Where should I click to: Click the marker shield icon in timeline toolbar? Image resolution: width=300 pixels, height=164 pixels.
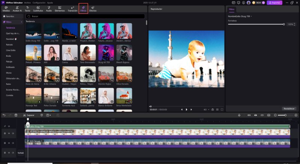coord(42,115)
